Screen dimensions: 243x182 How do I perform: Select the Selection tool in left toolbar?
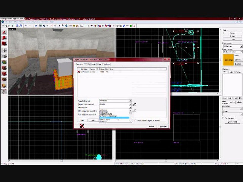(x=4, y=32)
